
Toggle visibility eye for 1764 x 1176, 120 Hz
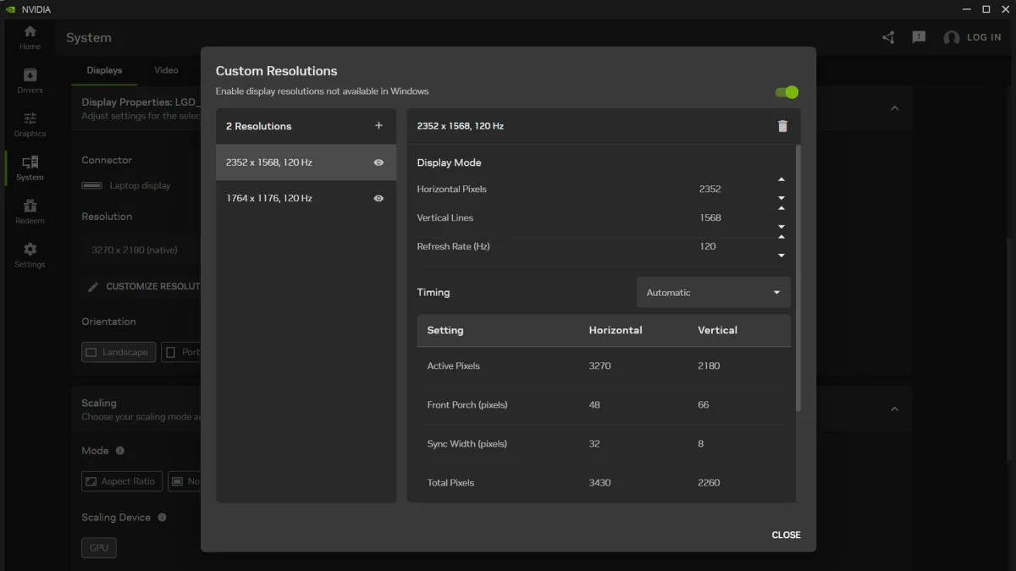pos(378,198)
